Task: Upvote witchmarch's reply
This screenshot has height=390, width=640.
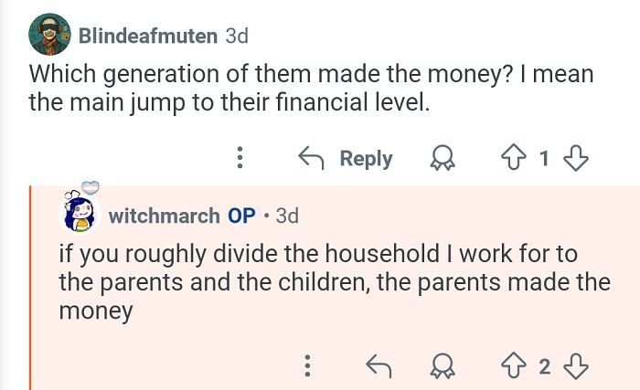Action: tap(511, 366)
